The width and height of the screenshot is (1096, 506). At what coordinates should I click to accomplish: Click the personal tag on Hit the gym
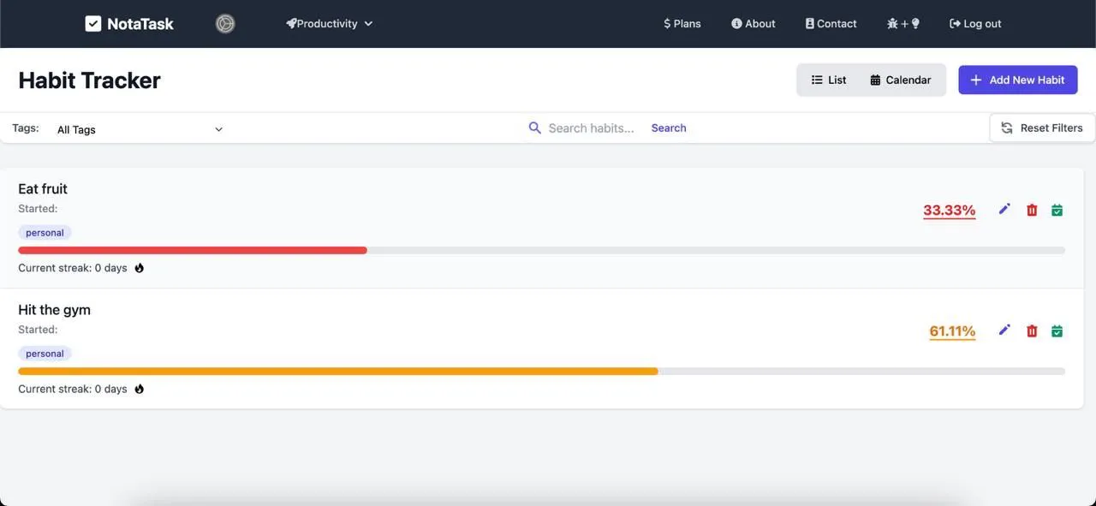pyautogui.click(x=45, y=353)
